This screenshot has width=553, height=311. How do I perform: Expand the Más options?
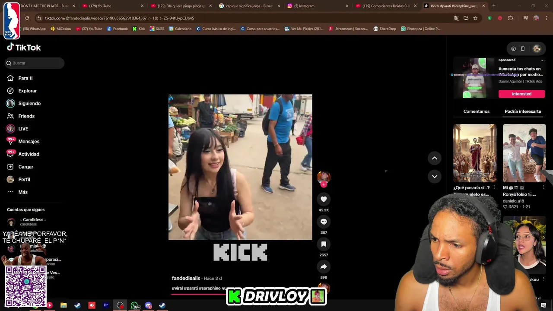tap(17, 192)
